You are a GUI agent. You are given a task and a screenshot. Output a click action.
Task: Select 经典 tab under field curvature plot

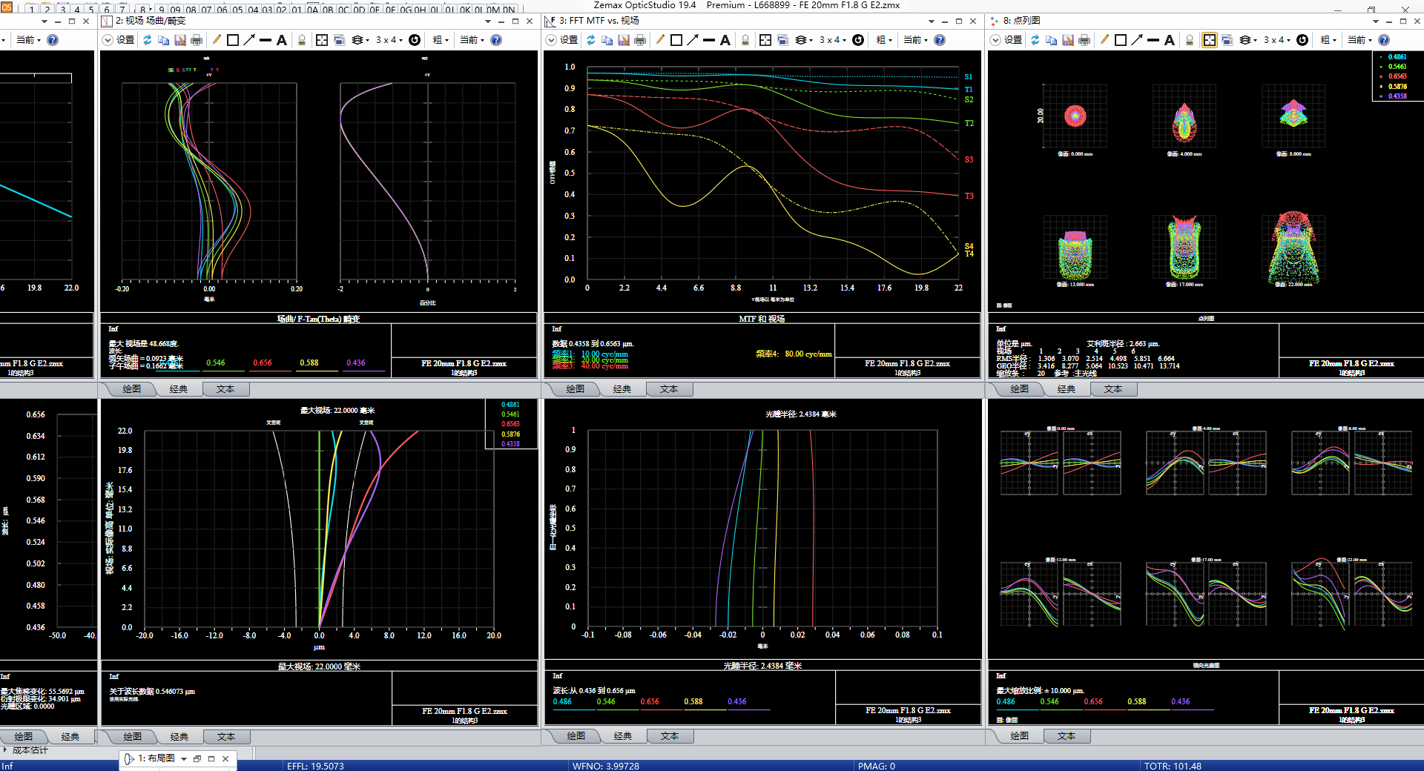point(179,389)
